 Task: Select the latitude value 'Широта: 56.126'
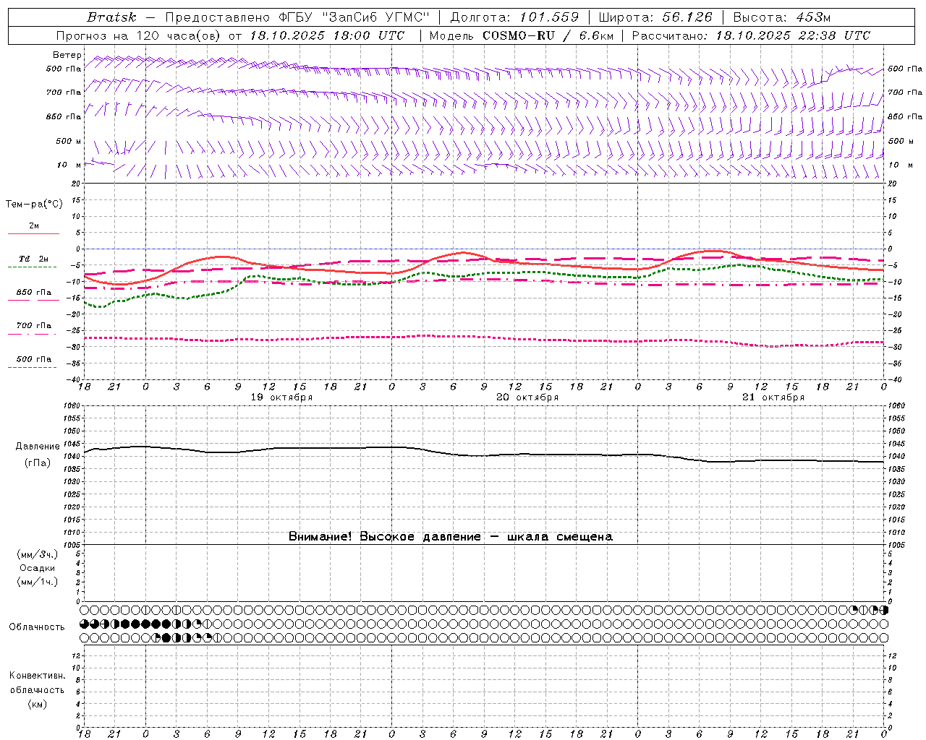click(x=655, y=17)
